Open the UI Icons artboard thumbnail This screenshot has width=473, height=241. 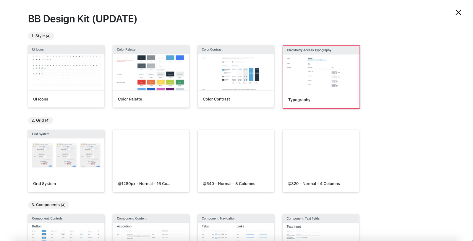pos(66,68)
